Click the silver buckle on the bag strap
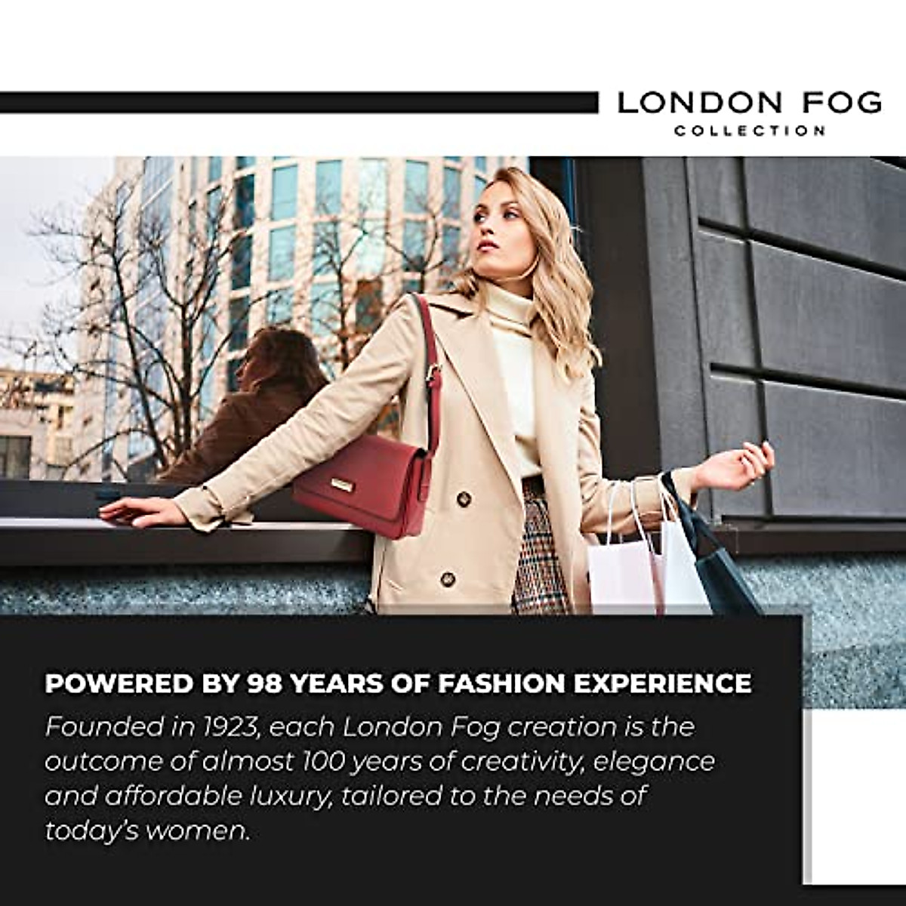906x906 pixels. pyautogui.click(x=433, y=374)
